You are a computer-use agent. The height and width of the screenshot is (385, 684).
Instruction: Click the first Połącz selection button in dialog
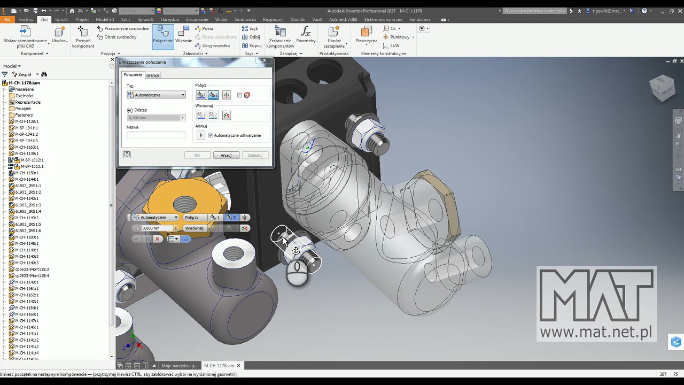coord(201,95)
